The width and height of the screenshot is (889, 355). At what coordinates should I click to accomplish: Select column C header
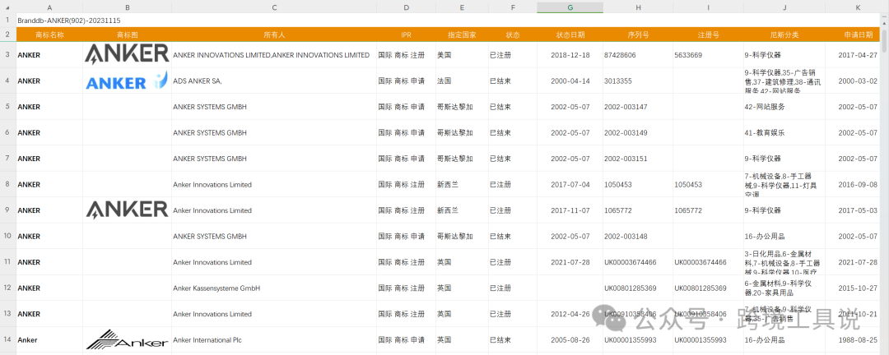point(274,7)
